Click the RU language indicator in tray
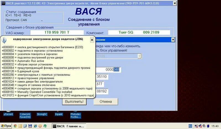Viewport: 221px width, 129px height. (190, 126)
